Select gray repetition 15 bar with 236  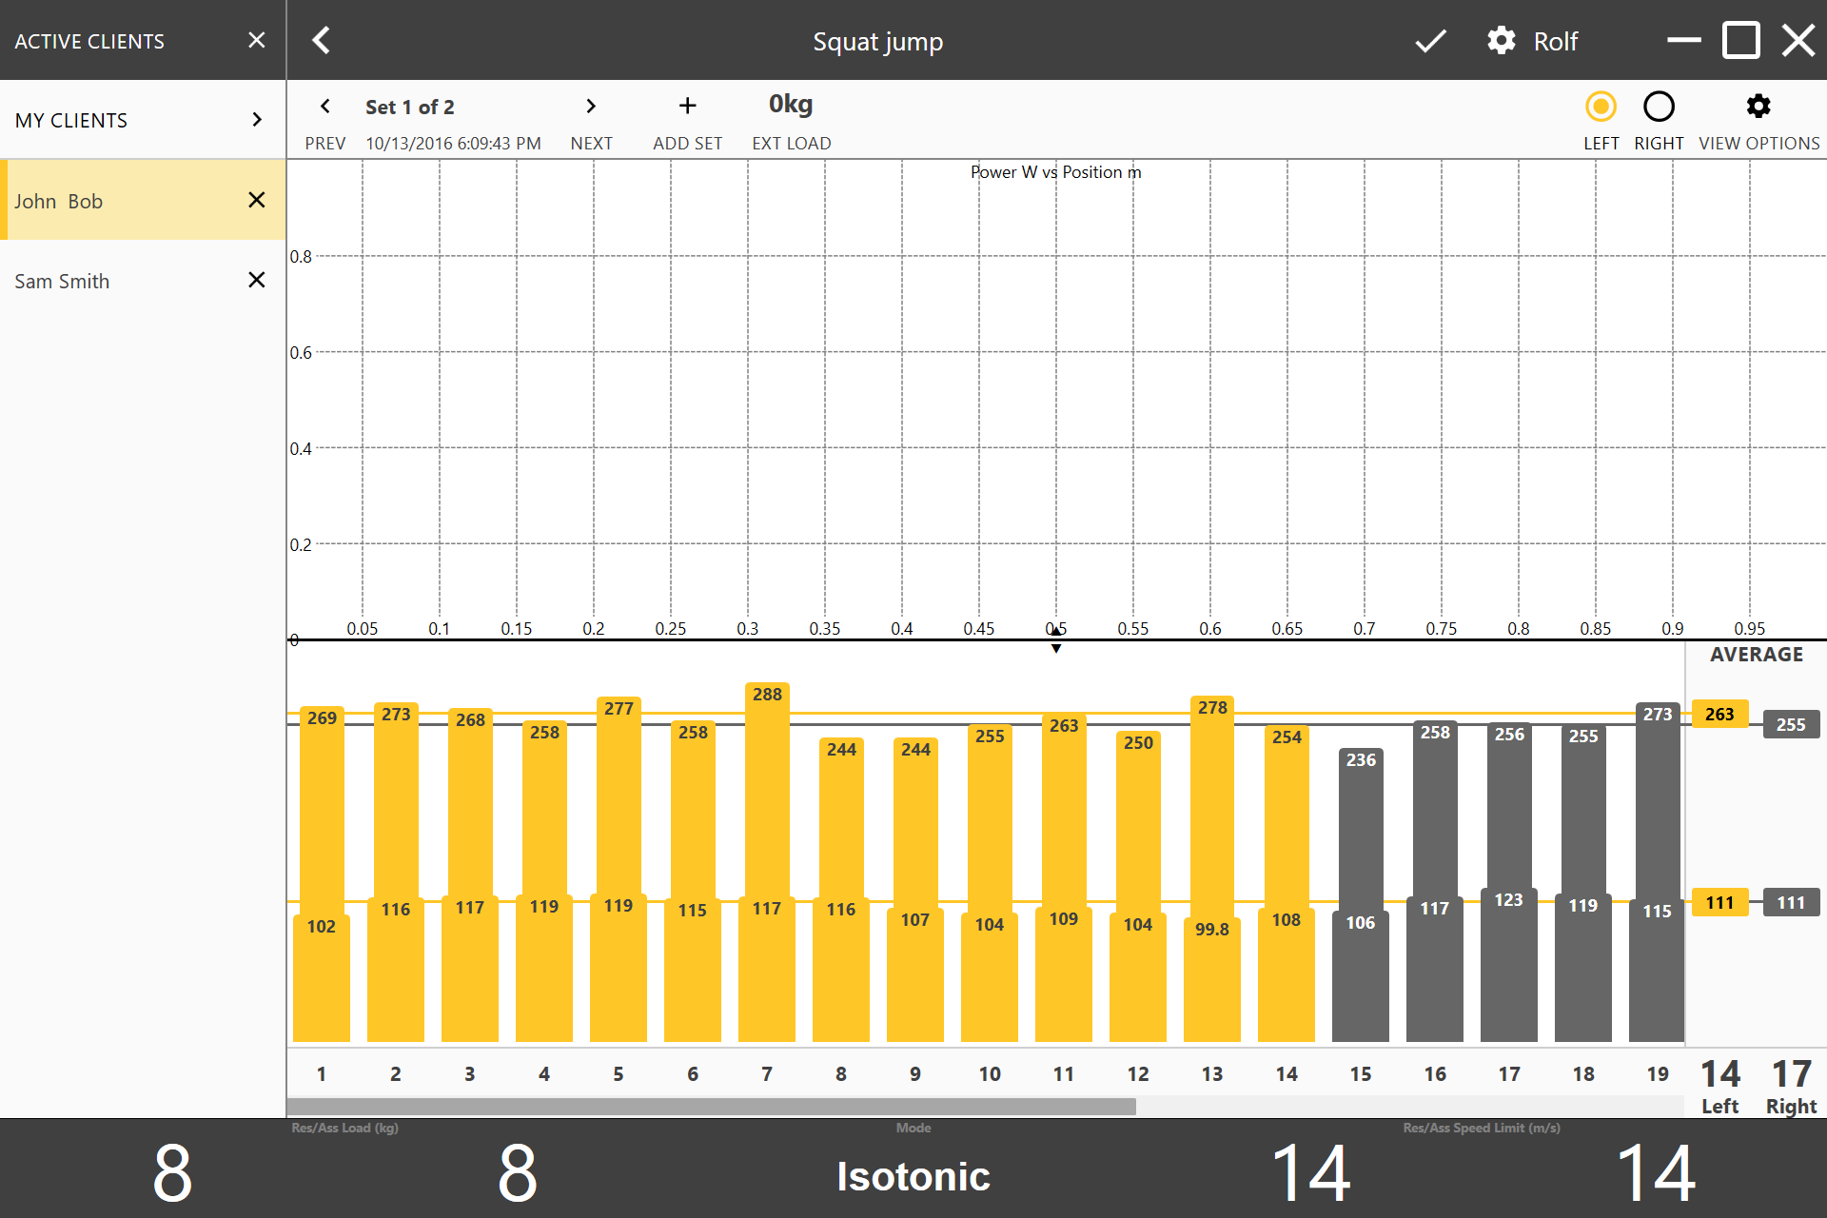[x=1361, y=895]
